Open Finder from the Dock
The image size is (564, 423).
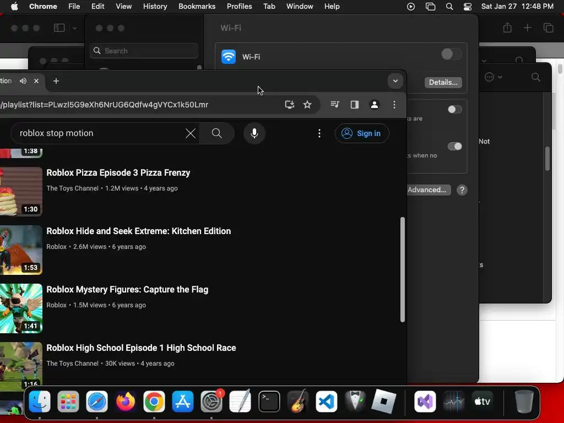40,402
